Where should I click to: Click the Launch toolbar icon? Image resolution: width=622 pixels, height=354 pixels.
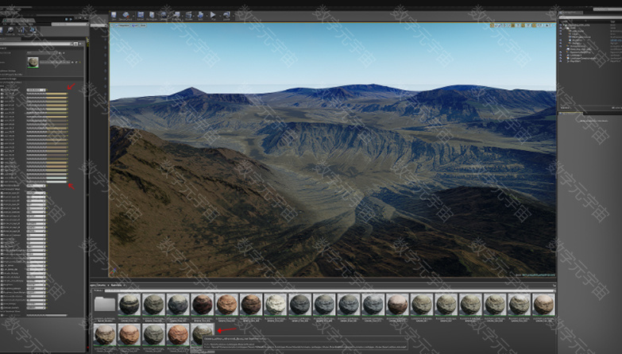(x=227, y=15)
